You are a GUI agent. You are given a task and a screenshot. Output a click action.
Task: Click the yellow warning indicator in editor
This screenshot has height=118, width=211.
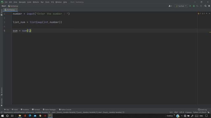pyautogui.click(x=199, y=13)
